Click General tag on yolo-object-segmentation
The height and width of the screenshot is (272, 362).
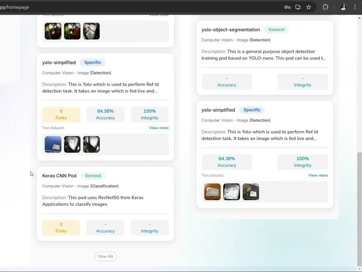(x=276, y=30)
